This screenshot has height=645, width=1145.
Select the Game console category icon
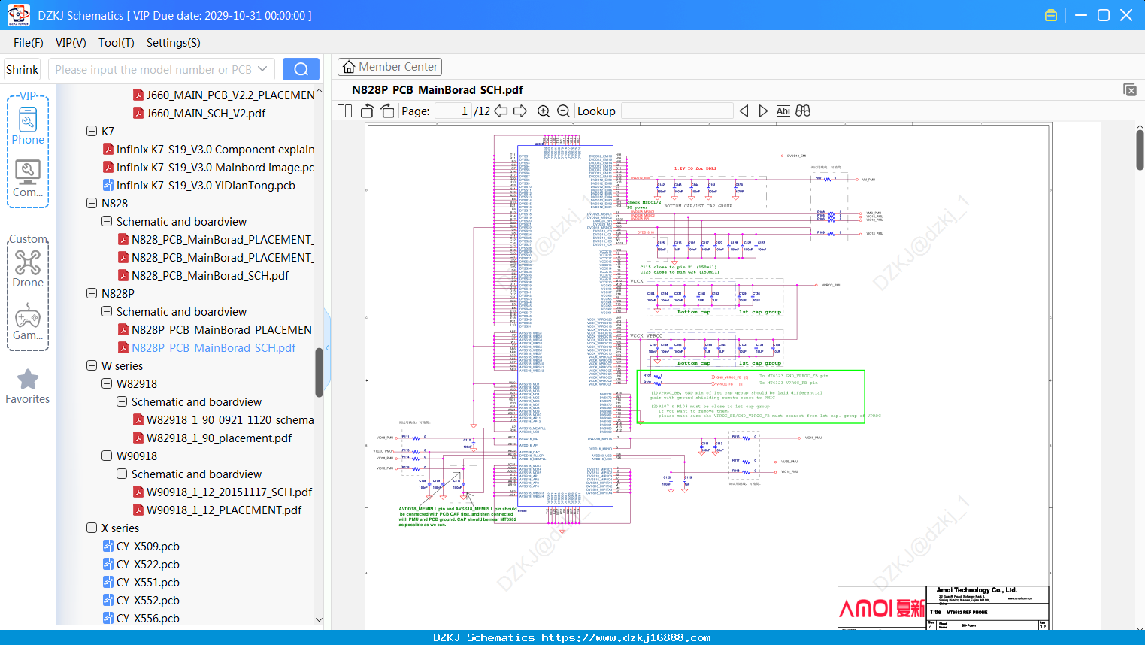[28, 322]
